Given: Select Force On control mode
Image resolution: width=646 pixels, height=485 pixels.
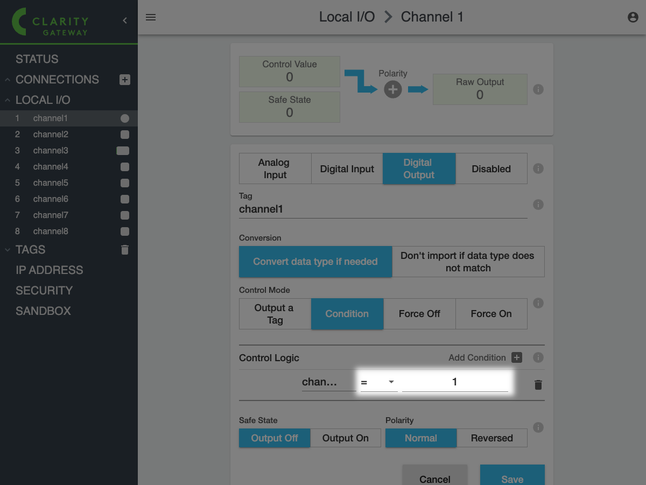Looking at the screenshot, I should pos(491,314).
